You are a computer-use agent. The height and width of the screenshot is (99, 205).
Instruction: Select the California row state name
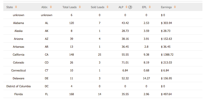pyautogui.click(x=18, y=55)
